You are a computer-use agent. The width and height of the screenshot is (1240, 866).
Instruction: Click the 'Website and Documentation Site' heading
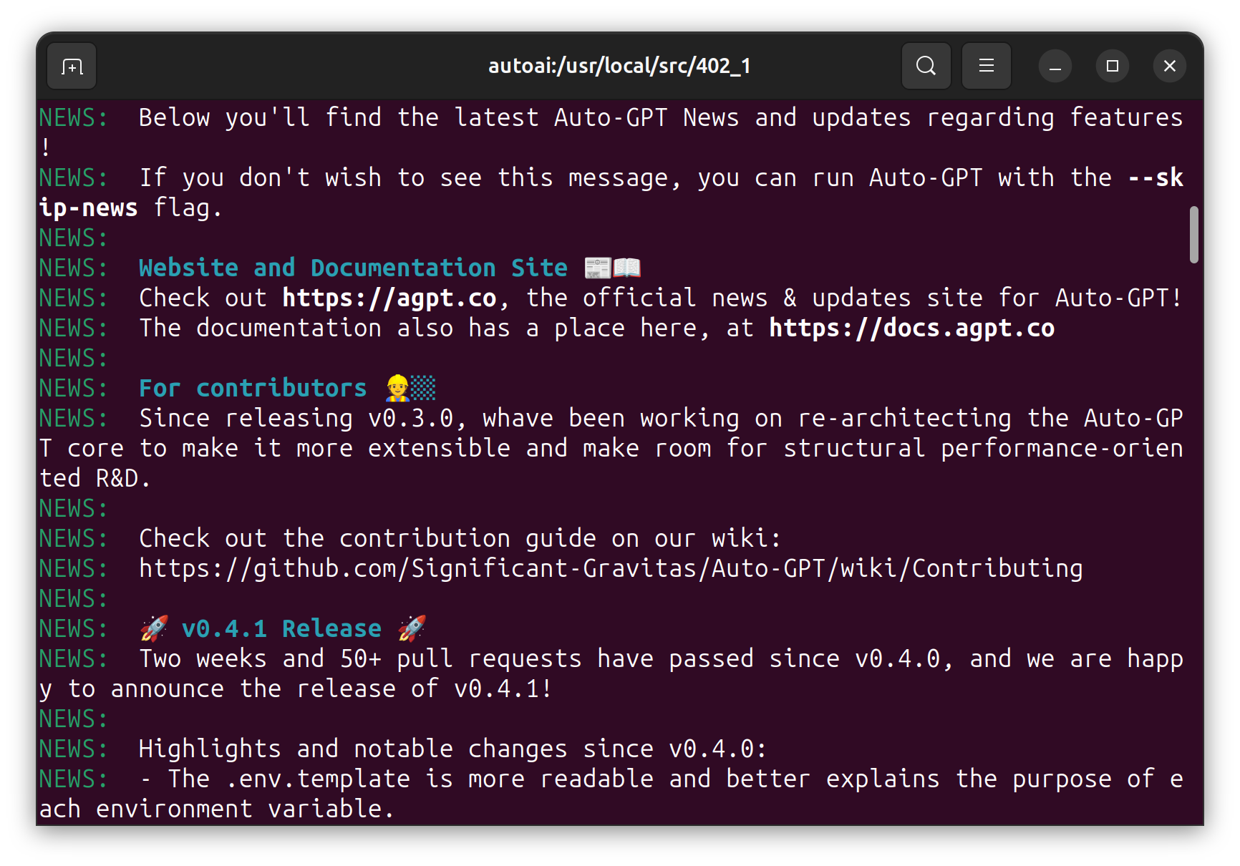click(353, 268)
